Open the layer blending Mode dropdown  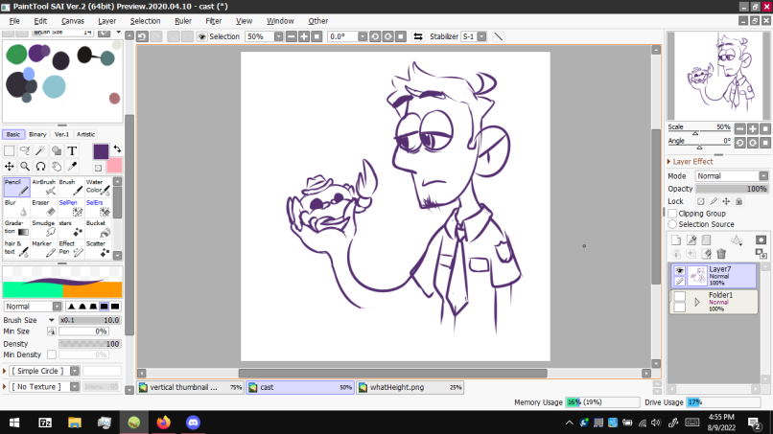pyautogui.click(x=731, y=176)
